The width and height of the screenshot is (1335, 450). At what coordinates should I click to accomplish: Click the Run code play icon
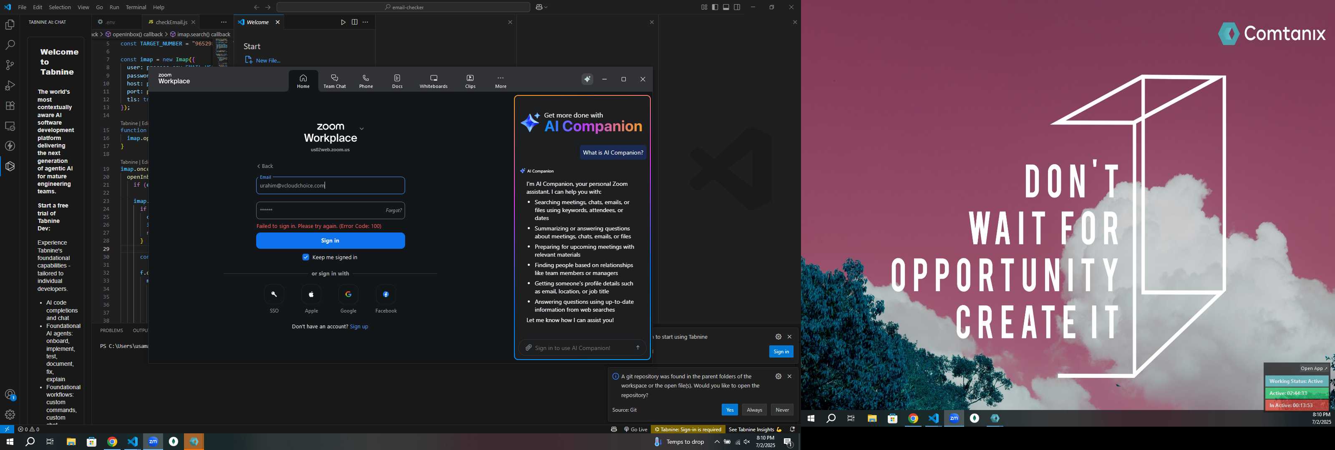pos(343,22)
